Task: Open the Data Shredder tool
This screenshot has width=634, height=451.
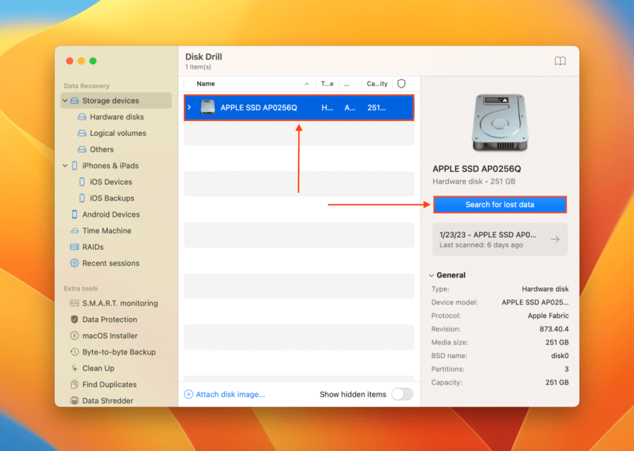Action: pos(107,400)
